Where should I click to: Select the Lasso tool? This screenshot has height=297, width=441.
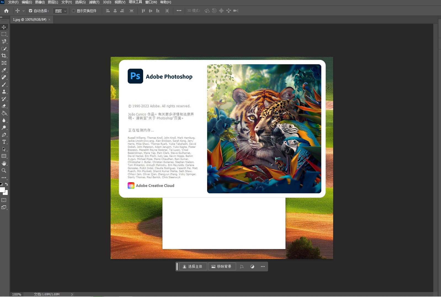(x=4, y=41)
